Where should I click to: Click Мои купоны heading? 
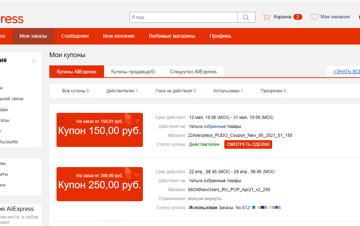(x=67, y=55)
